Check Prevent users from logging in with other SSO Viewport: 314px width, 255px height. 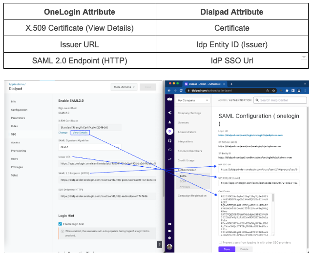pos(220,242)
